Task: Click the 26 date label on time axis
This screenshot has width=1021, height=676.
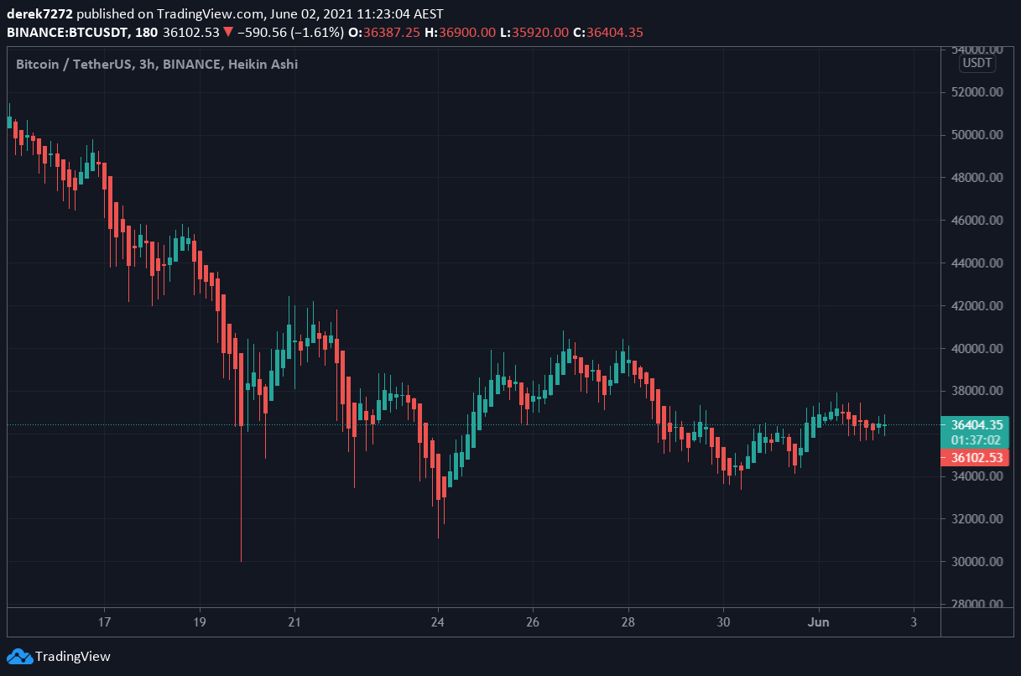Action: pos(533,622)
